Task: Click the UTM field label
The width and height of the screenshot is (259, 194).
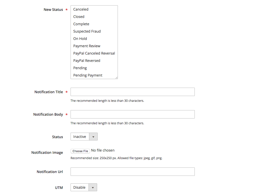Action: [x=59, y=188]
